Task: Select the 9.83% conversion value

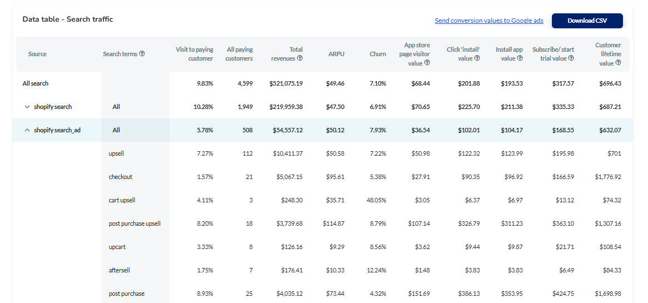Action: [205, 83]
